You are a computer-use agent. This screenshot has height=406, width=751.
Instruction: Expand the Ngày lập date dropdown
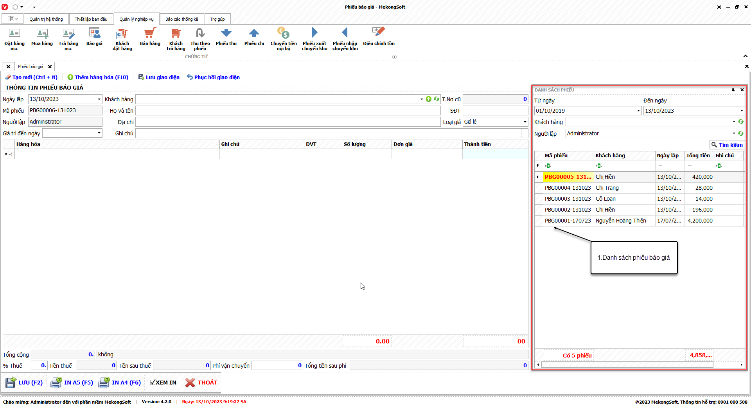coord(99,99)
